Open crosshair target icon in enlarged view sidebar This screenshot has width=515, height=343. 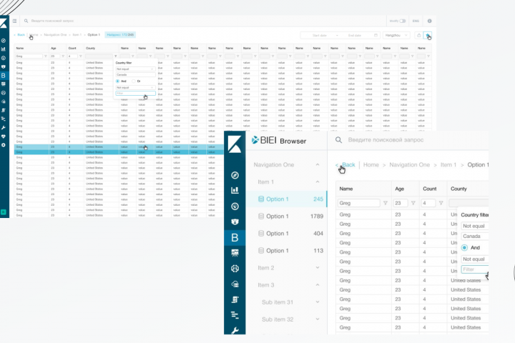click(235, 269)
